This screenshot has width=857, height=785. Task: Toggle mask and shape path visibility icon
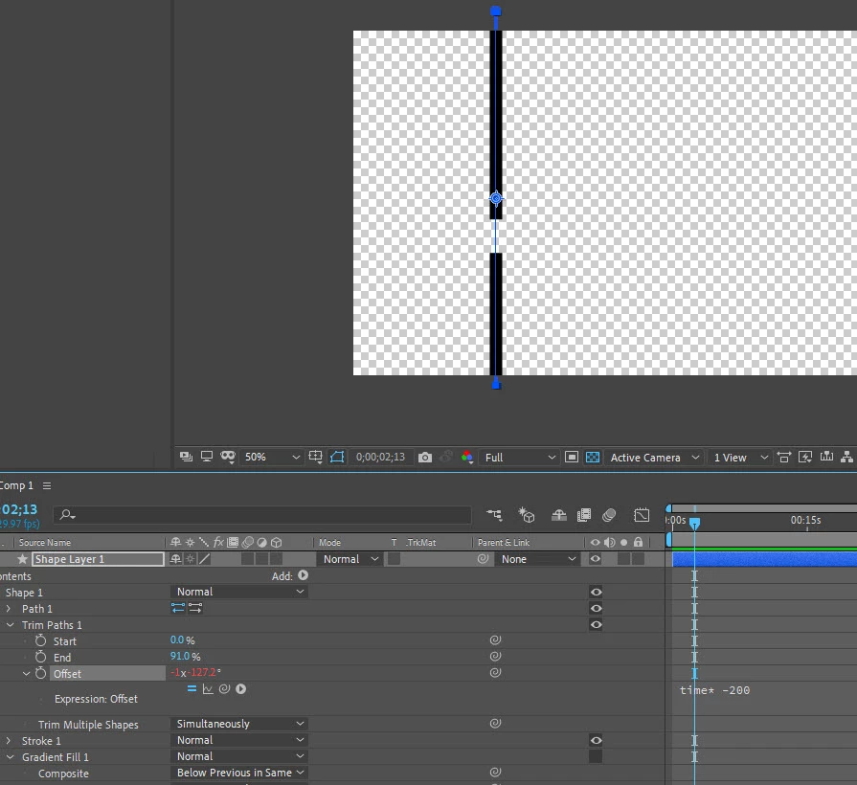pos(228,457)
